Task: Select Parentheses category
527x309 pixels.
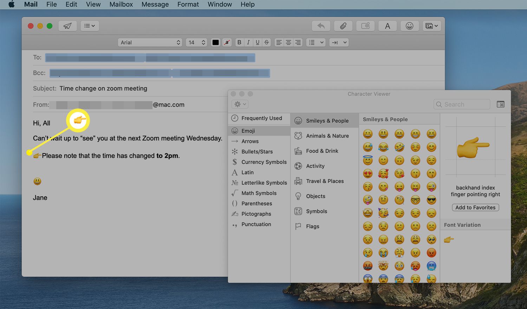Action: click(x=259, y=203)
